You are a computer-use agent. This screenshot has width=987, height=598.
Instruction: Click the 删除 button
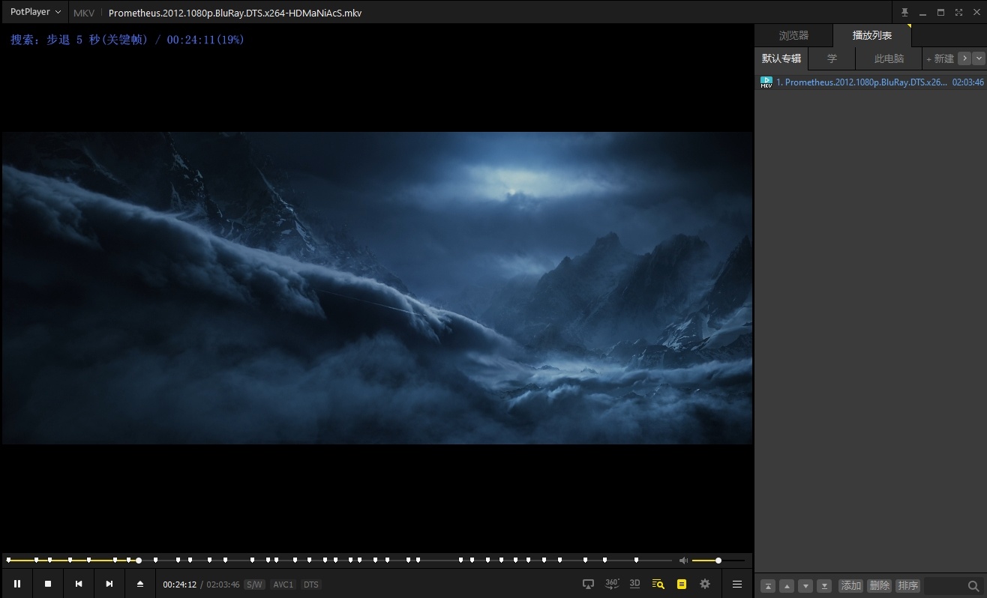(x=880, y=586)
